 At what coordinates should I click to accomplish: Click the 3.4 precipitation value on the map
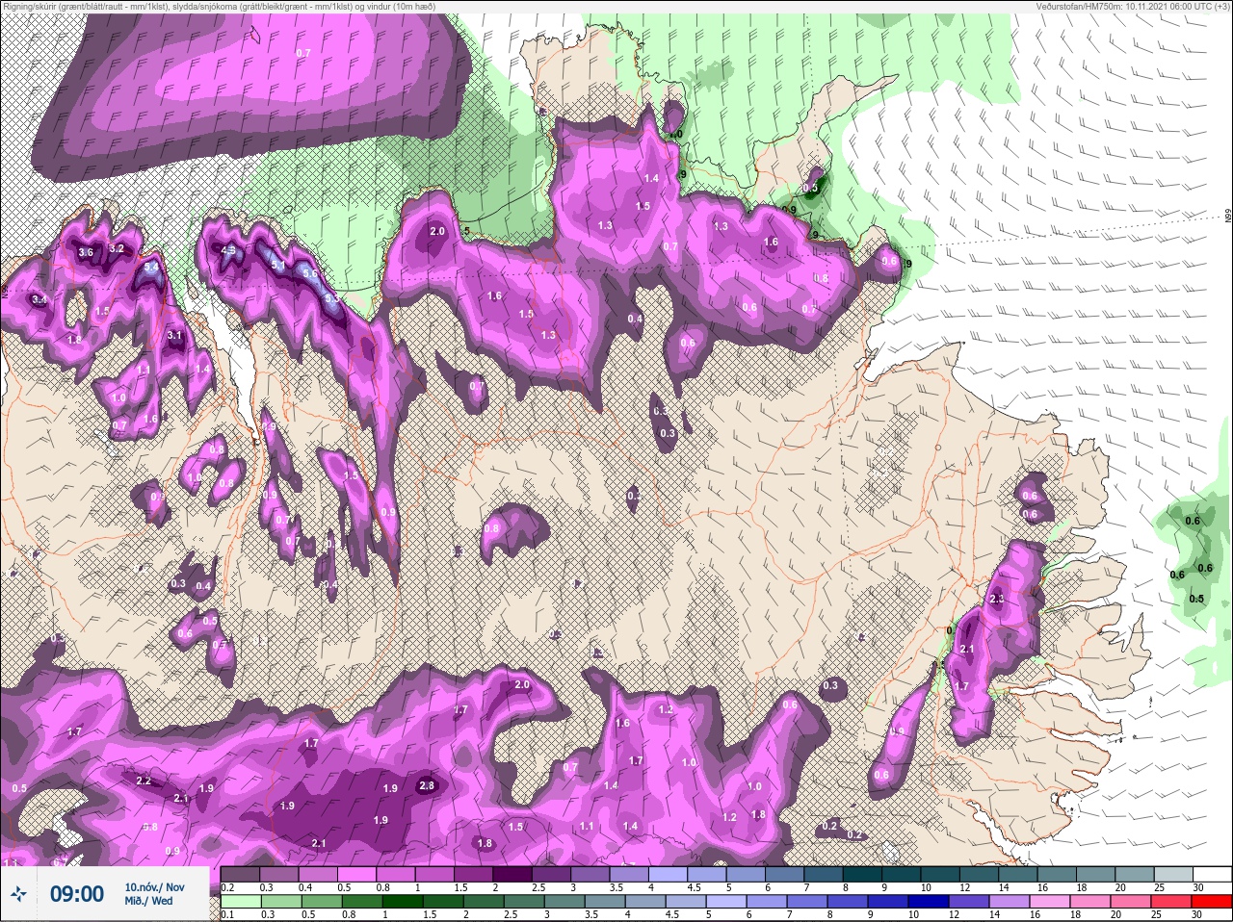39,300
